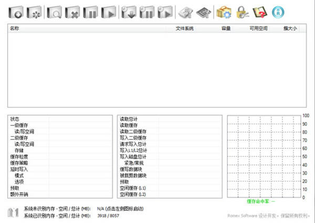Pause the cache task with the plain pause icon

click(90, 11)
